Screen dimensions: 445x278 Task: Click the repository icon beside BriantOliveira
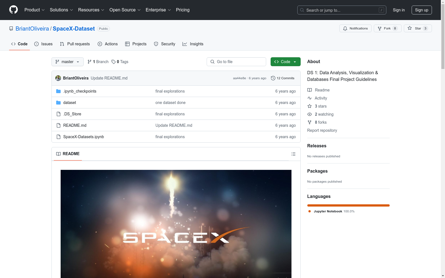coord(11,29)
